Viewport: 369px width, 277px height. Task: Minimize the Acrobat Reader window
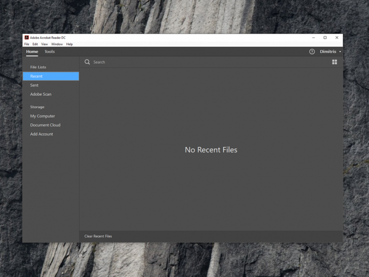click(313, 38)
